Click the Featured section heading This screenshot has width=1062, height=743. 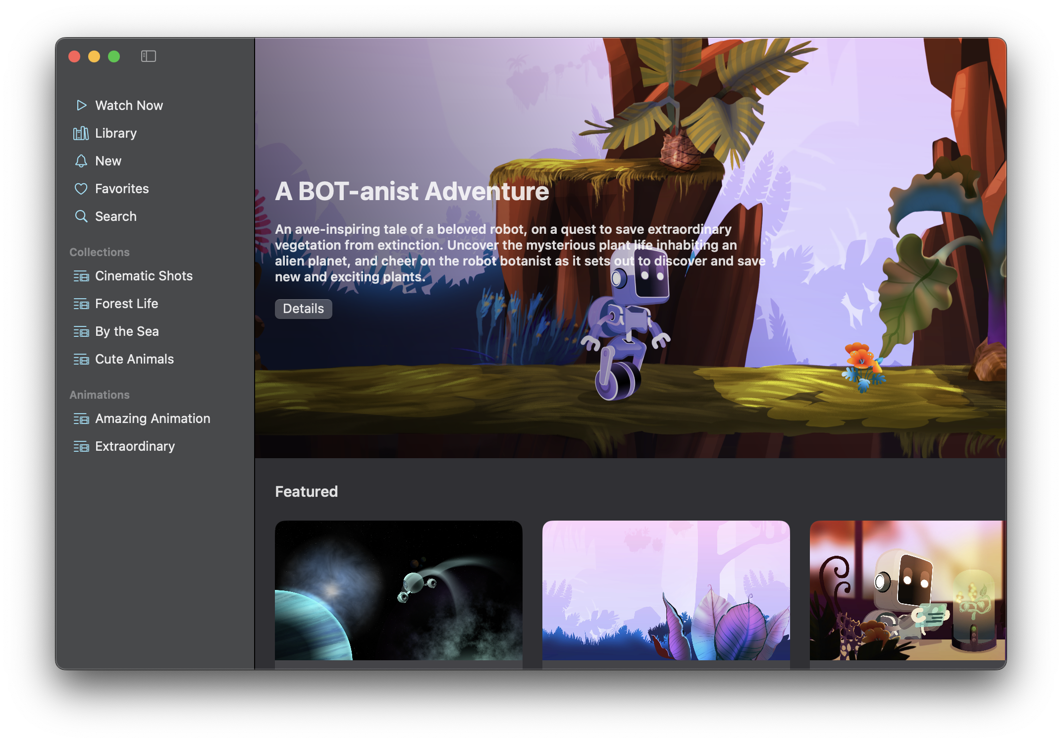click(x=306, y=491)
